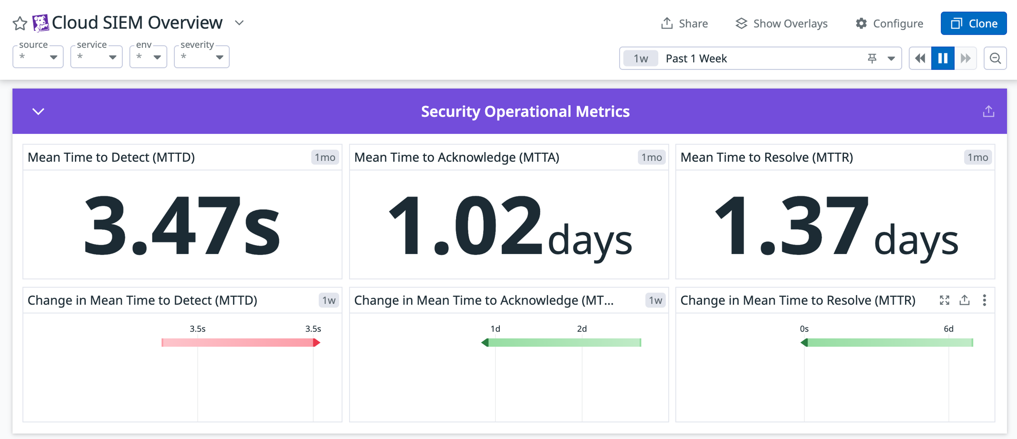
Task: Open the service filter dropdown
Action: coord(96,57)
